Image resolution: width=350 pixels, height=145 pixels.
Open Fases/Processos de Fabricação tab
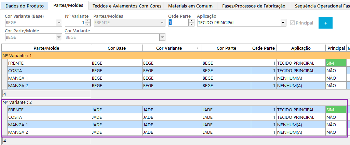click(254, 6)
